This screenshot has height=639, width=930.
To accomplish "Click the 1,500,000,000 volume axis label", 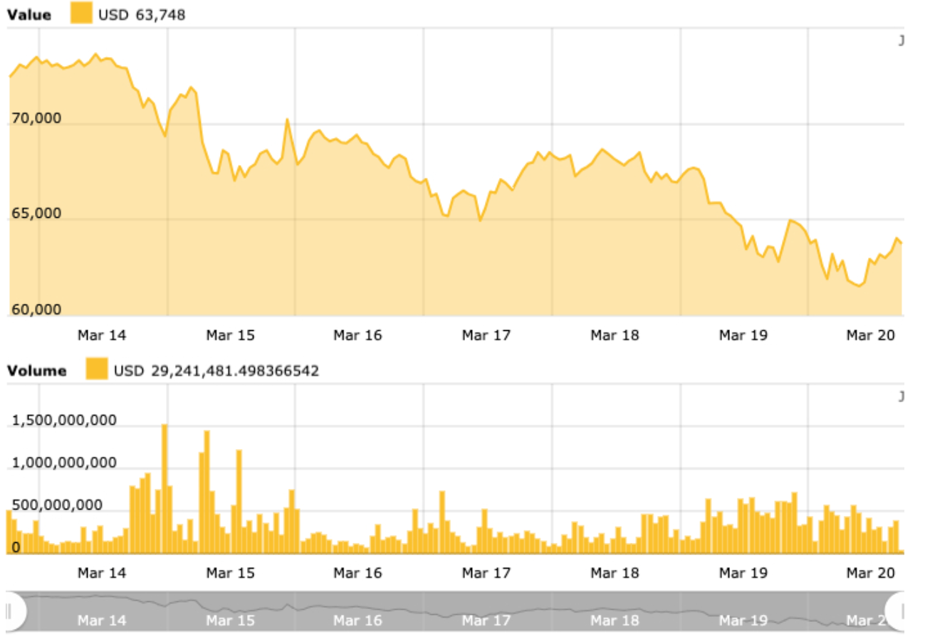I will point(65,421).
